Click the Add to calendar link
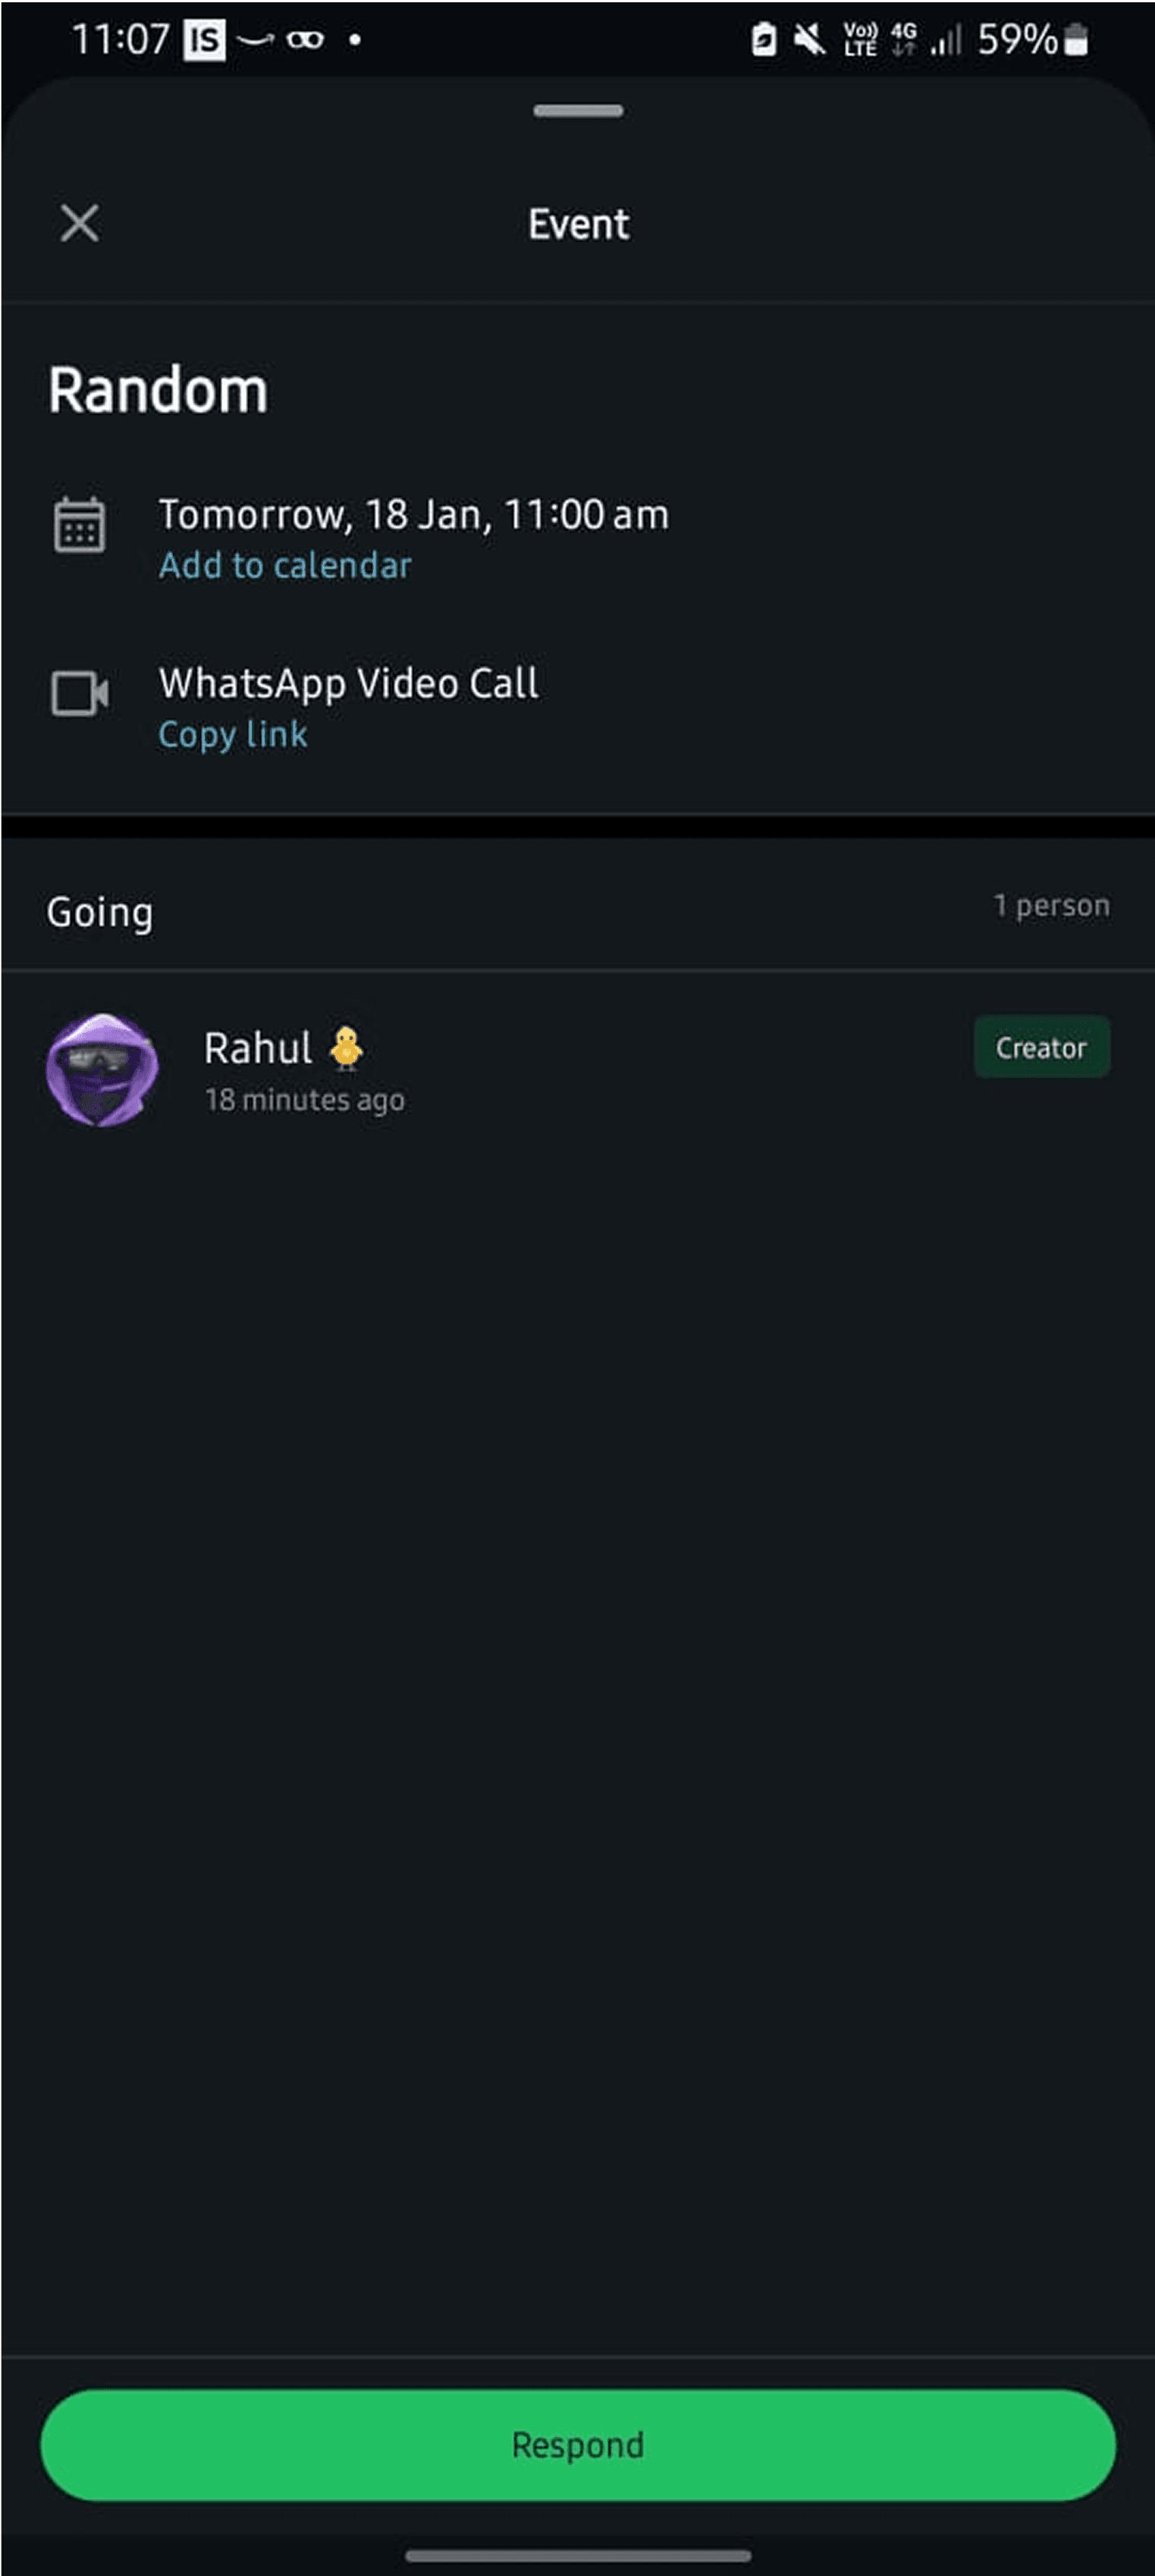Screen dimensions: 1155x2576 tap(285, 566)
